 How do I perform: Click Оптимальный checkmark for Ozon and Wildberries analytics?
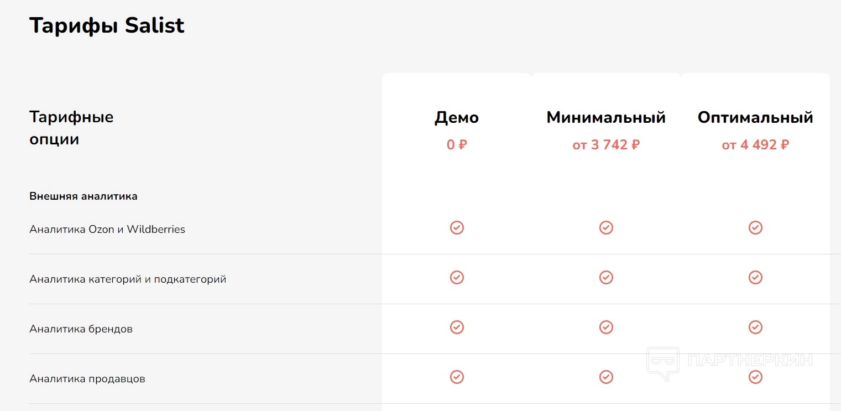tap(755, 227)
